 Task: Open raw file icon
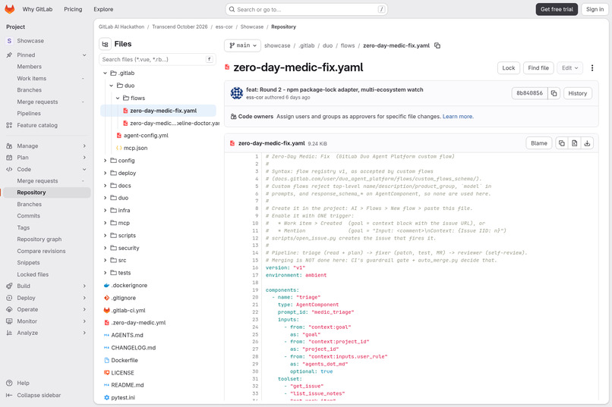tap(575, 143)
